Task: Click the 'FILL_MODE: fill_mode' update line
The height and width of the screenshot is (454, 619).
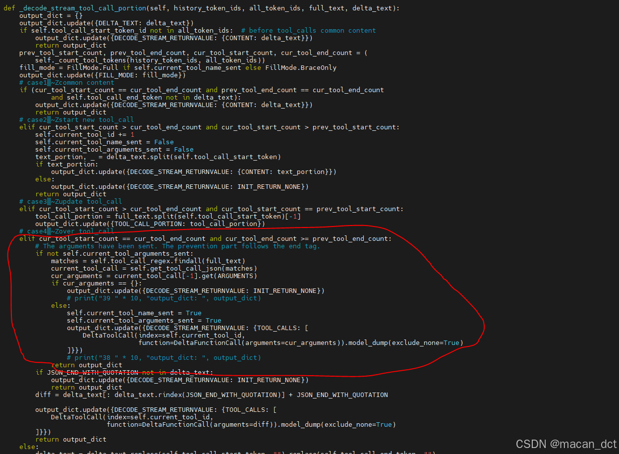Action: 103,75
